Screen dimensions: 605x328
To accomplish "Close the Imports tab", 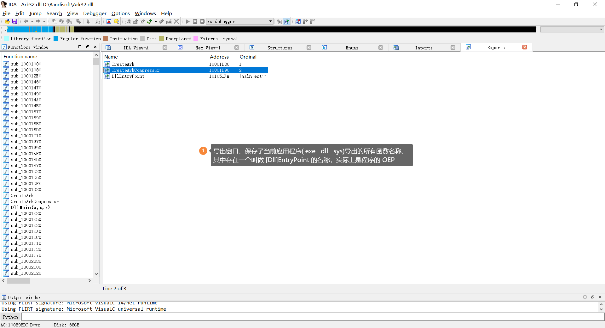I will [453, 48].
